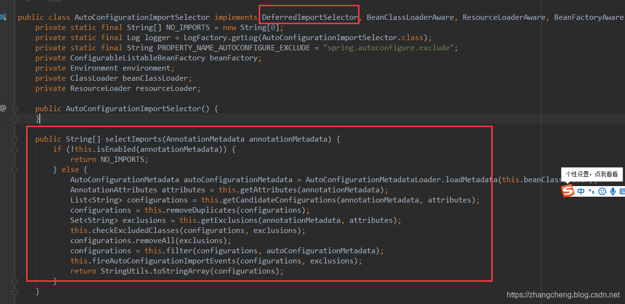Click BeanFactoryAware in the implements clause
Viewport: 625px width, 304px height.
point(589,17)
